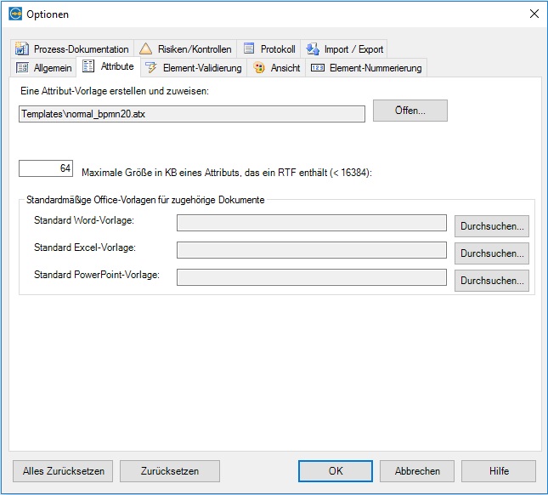Show the Ansicht tab

276,67
